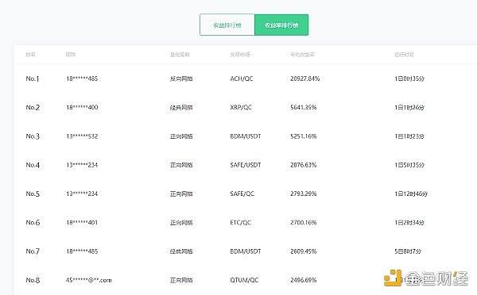The height and width of the screenshot is (295, 477).
Task: Click the 1日12时46分 run time entry
Action: pos(411,193)
